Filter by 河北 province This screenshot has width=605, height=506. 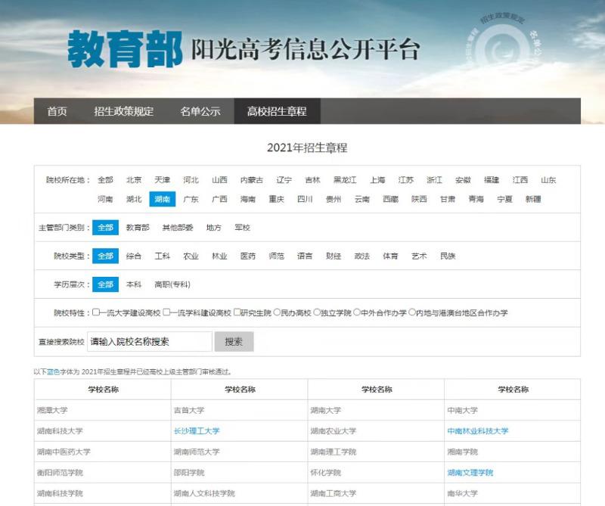tap(191, 180)
